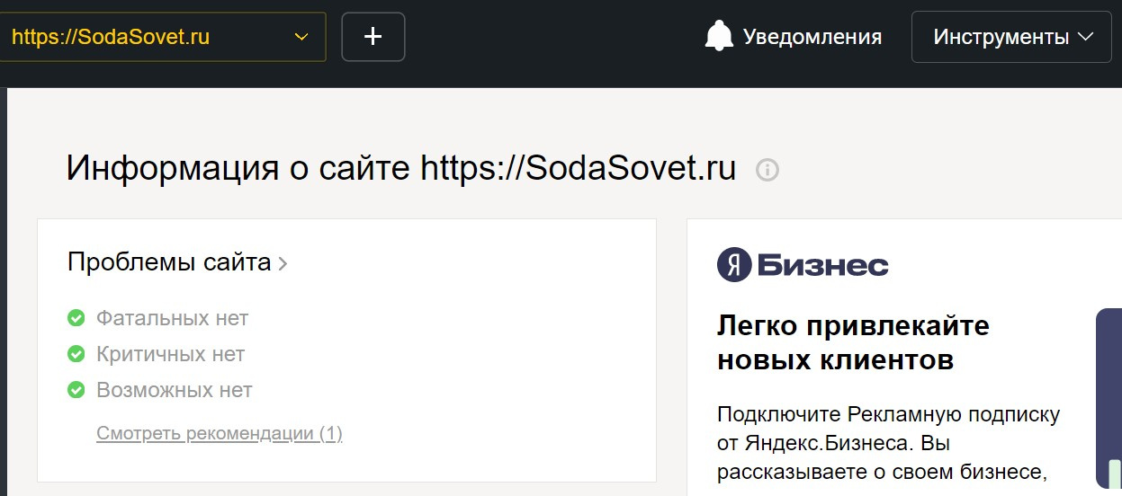Open Уведомления notifications label
The height and width of the screenshot is (496, 1122).
tap(812, 37)
